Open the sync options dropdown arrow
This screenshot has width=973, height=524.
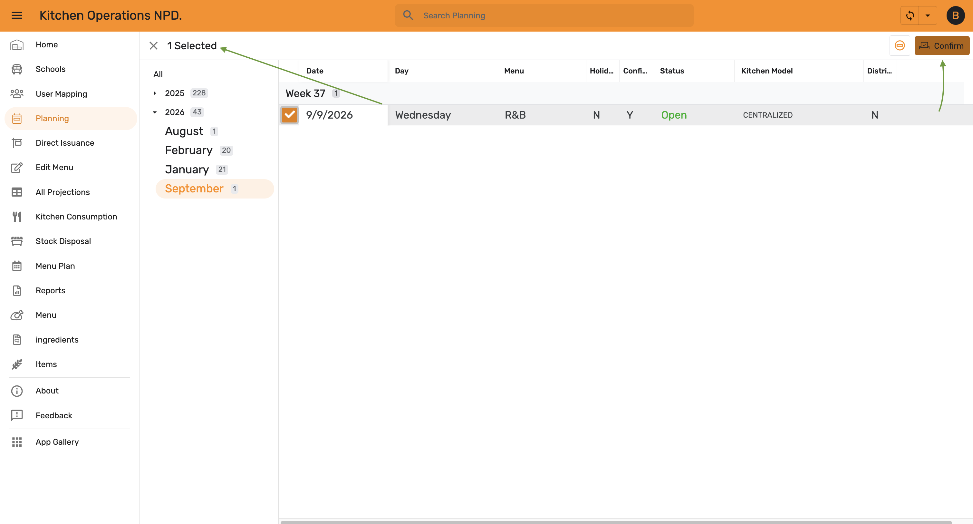pos(928,15)
